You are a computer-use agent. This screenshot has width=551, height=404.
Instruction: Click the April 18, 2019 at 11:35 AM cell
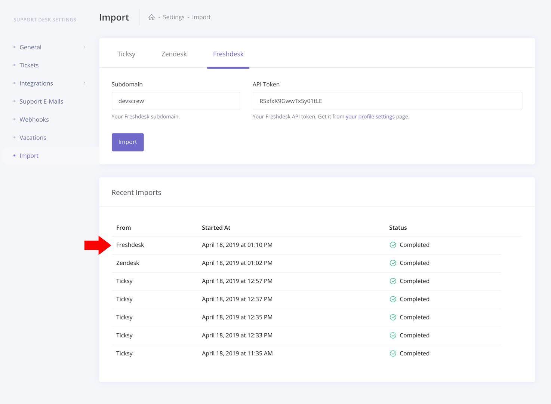click(x=237, y=353)
